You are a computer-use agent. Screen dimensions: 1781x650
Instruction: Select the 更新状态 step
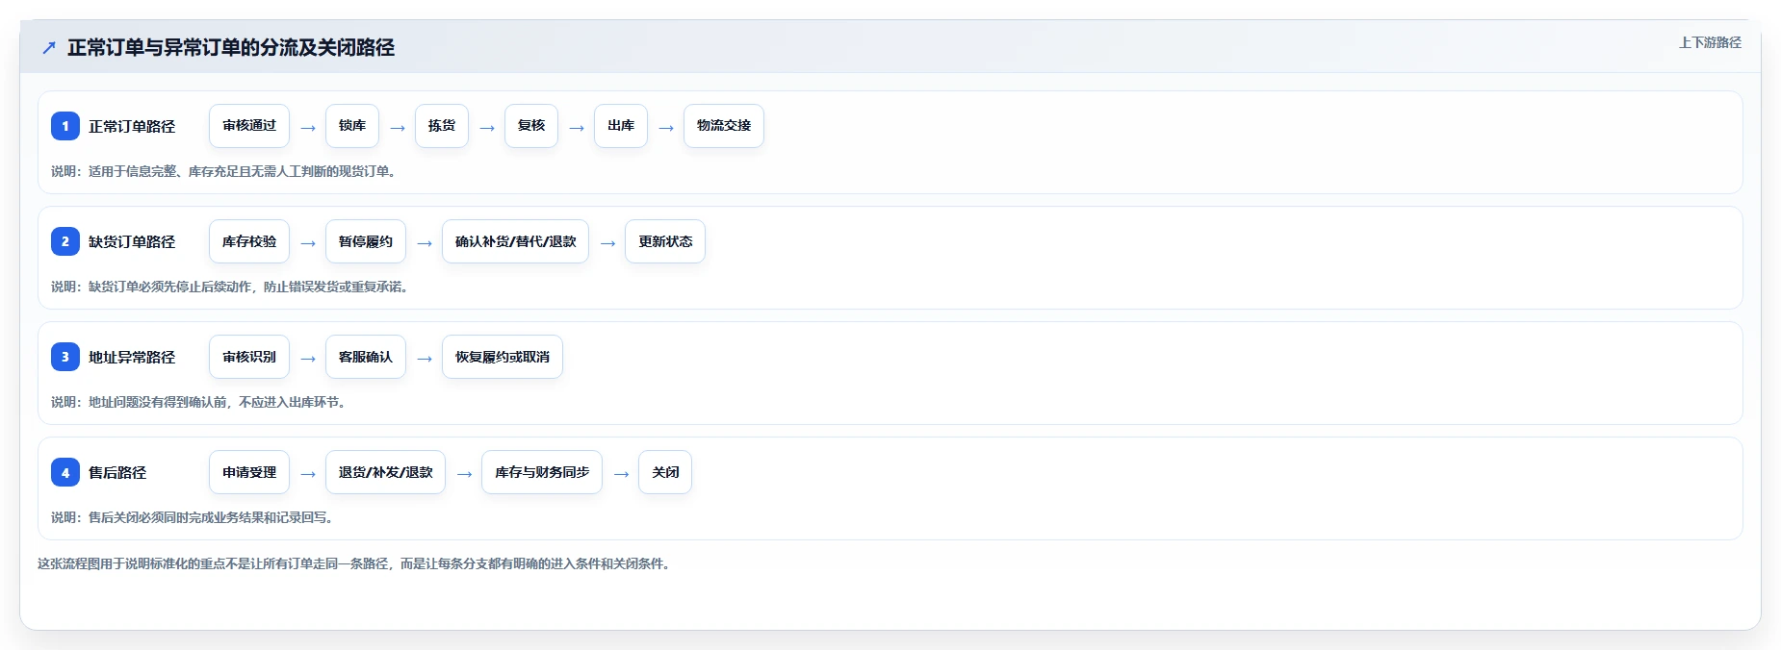tap(665, 241)
